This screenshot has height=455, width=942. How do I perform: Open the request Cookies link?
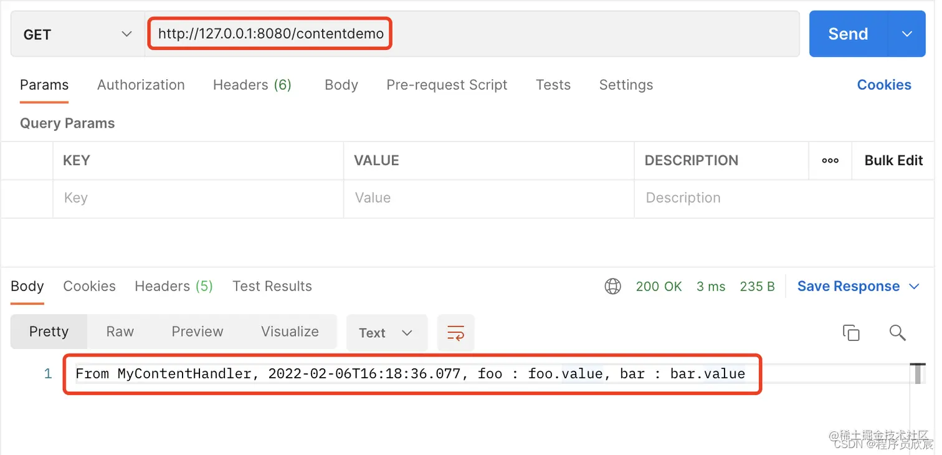tap(884, 85)
